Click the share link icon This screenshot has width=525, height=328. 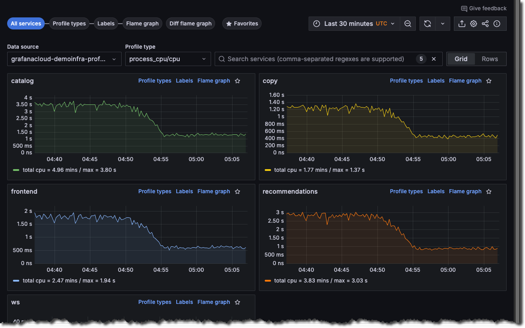coord(485,24)
